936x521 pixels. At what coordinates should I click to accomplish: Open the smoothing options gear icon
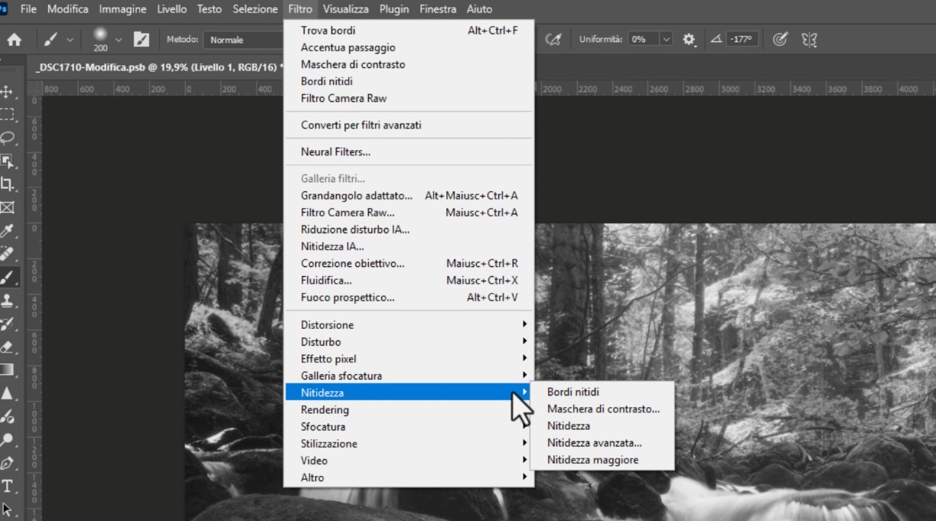(x=689, y=39)
